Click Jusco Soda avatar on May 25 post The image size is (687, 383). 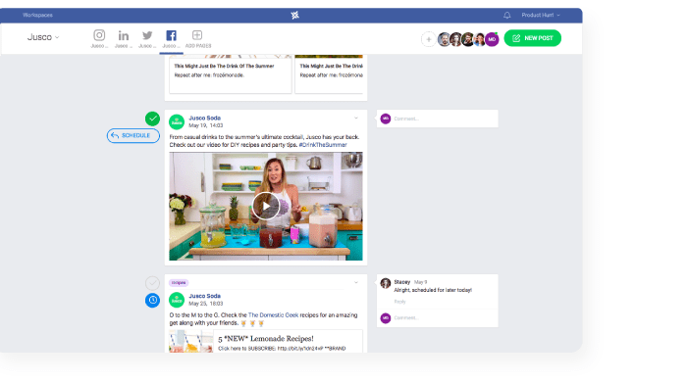(177, 300)
